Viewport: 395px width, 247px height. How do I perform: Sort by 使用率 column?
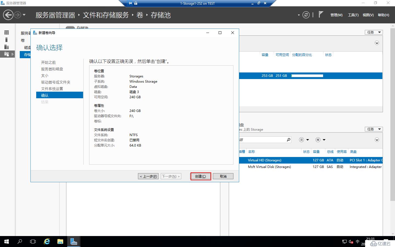point(342,151)
